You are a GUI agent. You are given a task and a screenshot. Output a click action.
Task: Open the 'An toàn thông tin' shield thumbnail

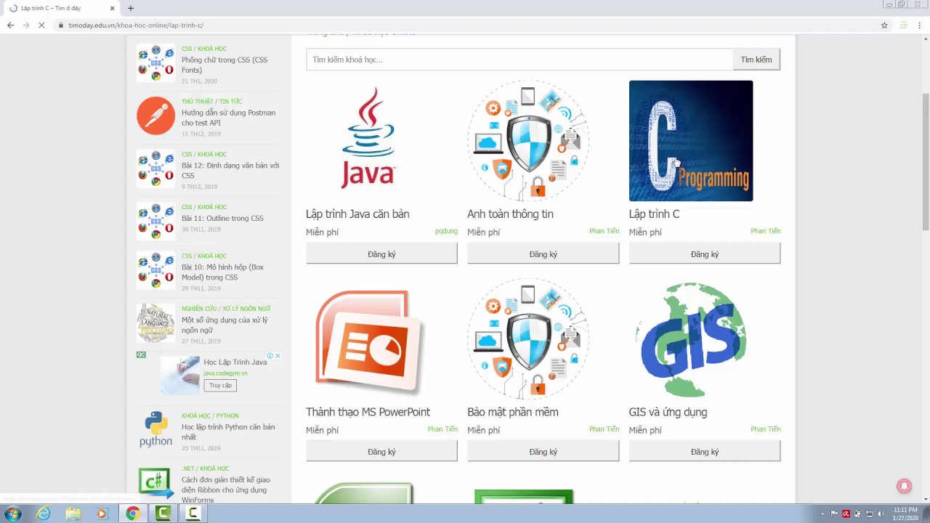[528, 140]
